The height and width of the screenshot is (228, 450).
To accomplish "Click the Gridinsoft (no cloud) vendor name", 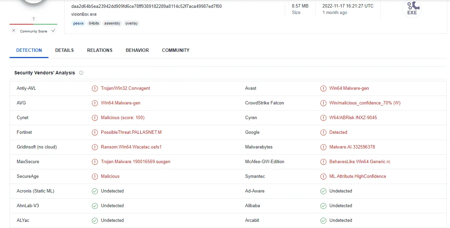I will (x=37, y=147).
